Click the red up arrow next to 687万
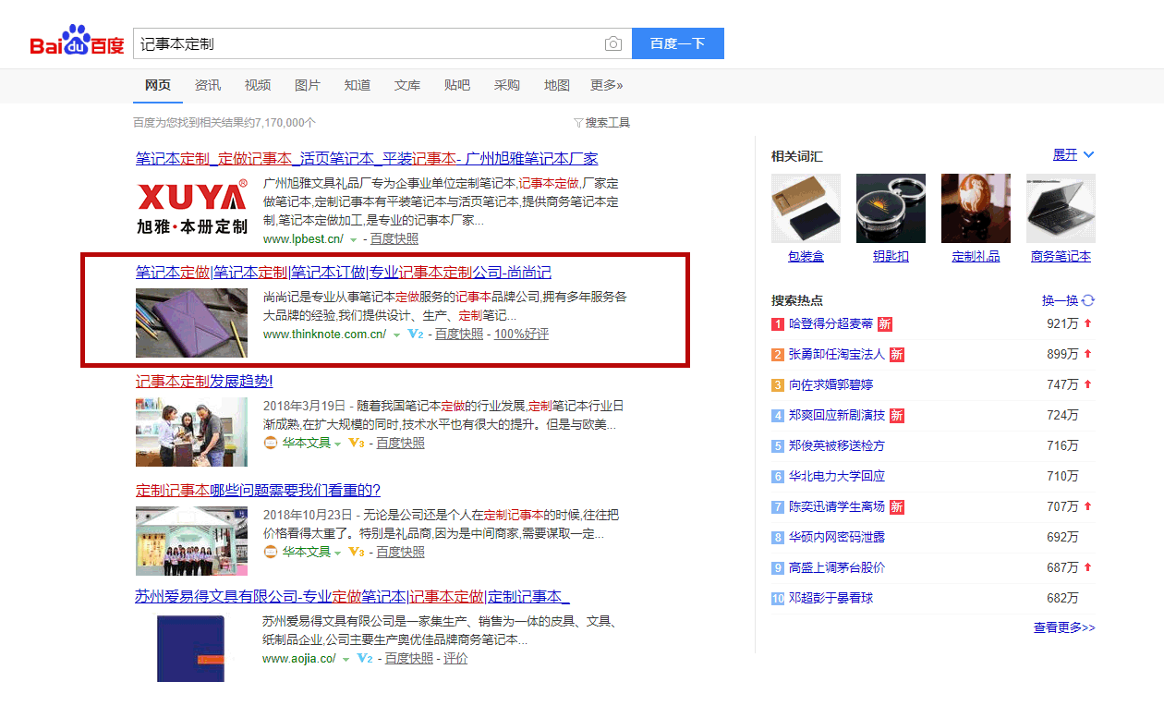This screenshot has height=718, width=1164. (1088, 567)
